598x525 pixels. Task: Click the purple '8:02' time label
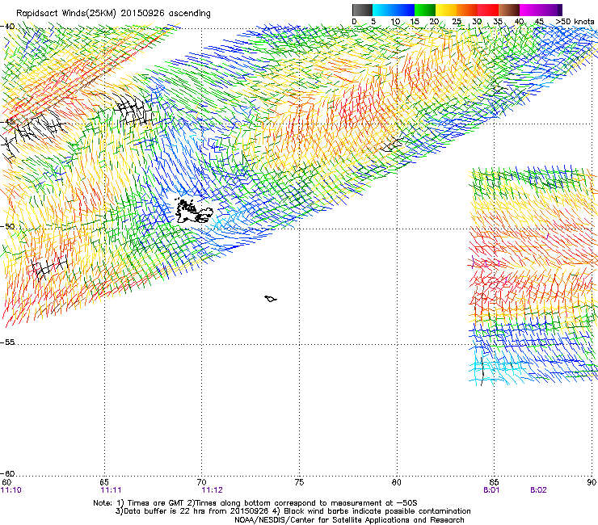pyautogui.click(x=538, y=490)
